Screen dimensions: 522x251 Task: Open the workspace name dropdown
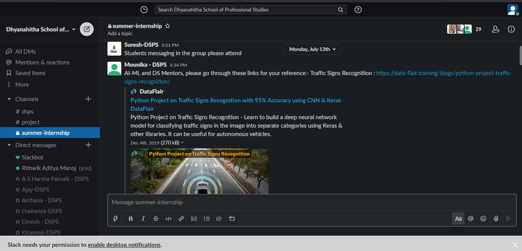click(x=41, y=29)
